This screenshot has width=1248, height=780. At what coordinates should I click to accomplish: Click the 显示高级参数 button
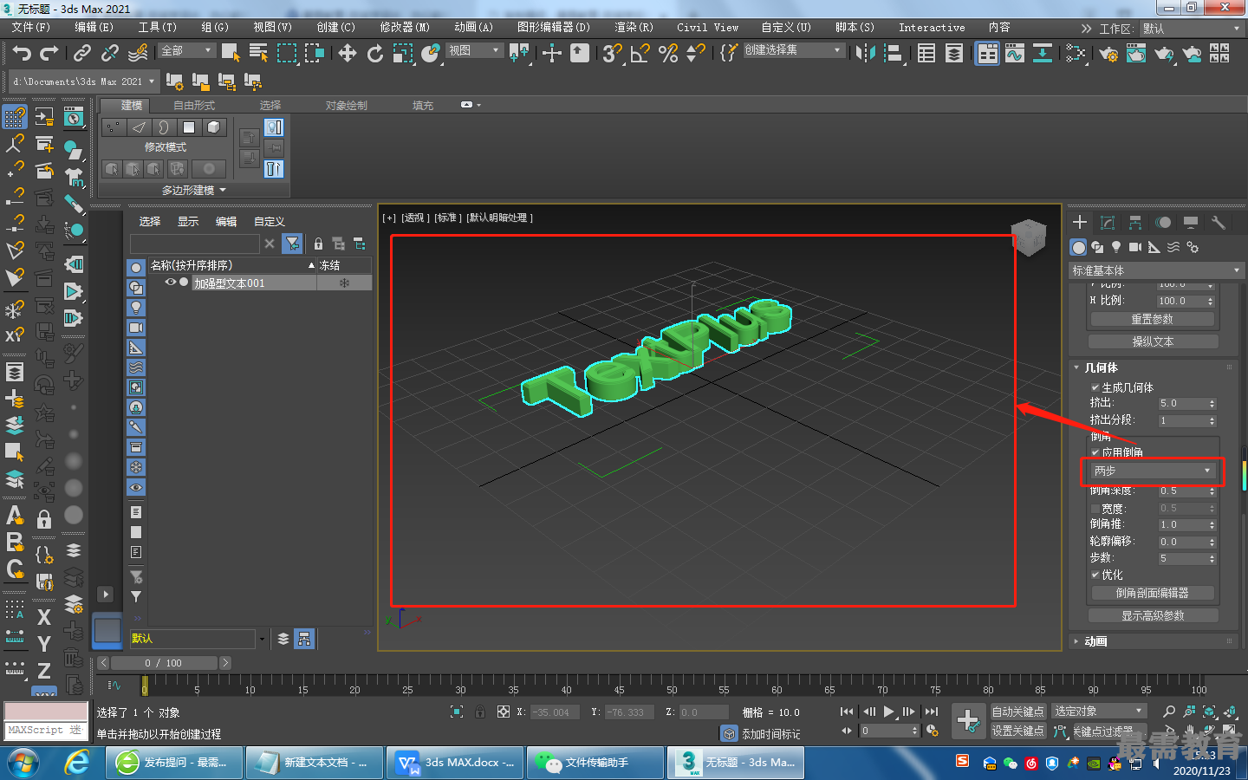(1153, 615)
